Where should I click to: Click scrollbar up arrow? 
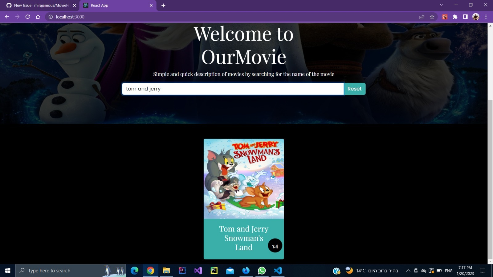click(490, 25)
